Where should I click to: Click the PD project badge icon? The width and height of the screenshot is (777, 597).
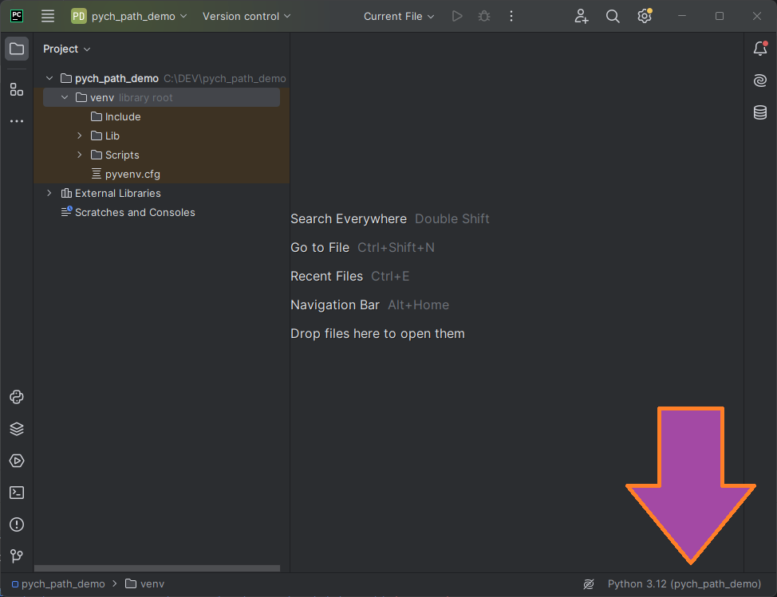[79, 16]
